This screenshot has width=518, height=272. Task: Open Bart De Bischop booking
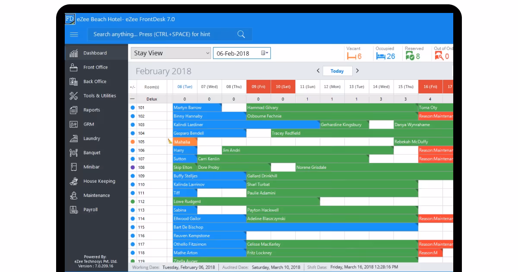pos(295,227)
